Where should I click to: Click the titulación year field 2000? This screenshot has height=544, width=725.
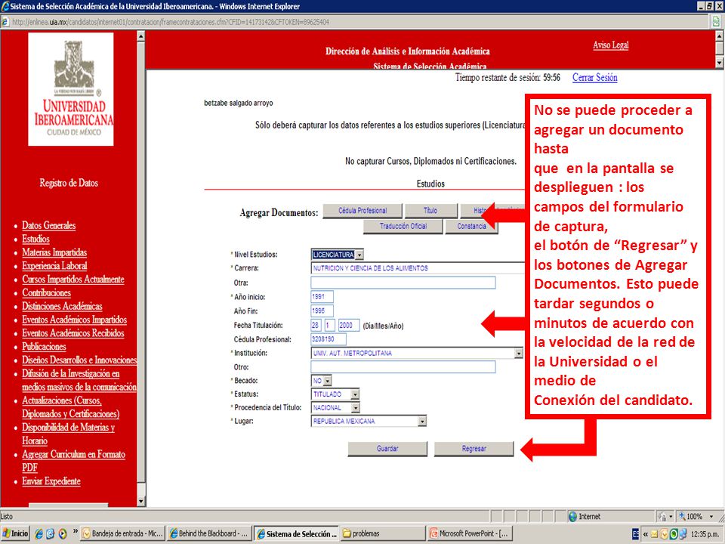[x=349, y=325]
